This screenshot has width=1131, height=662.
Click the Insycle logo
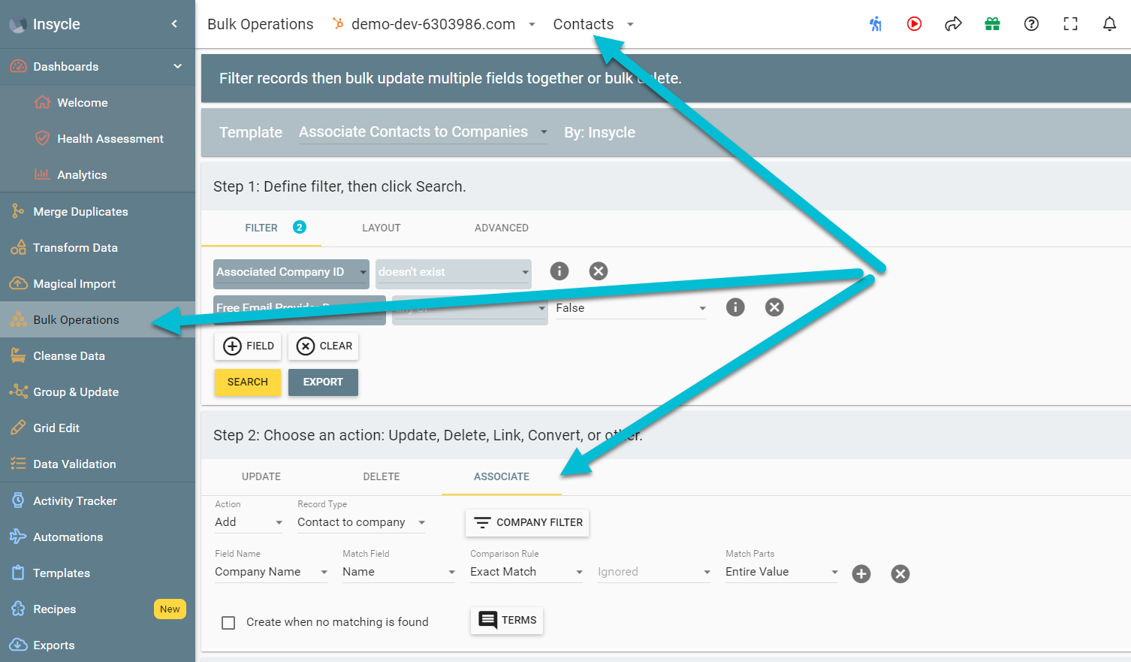click(x=18, y=24)
